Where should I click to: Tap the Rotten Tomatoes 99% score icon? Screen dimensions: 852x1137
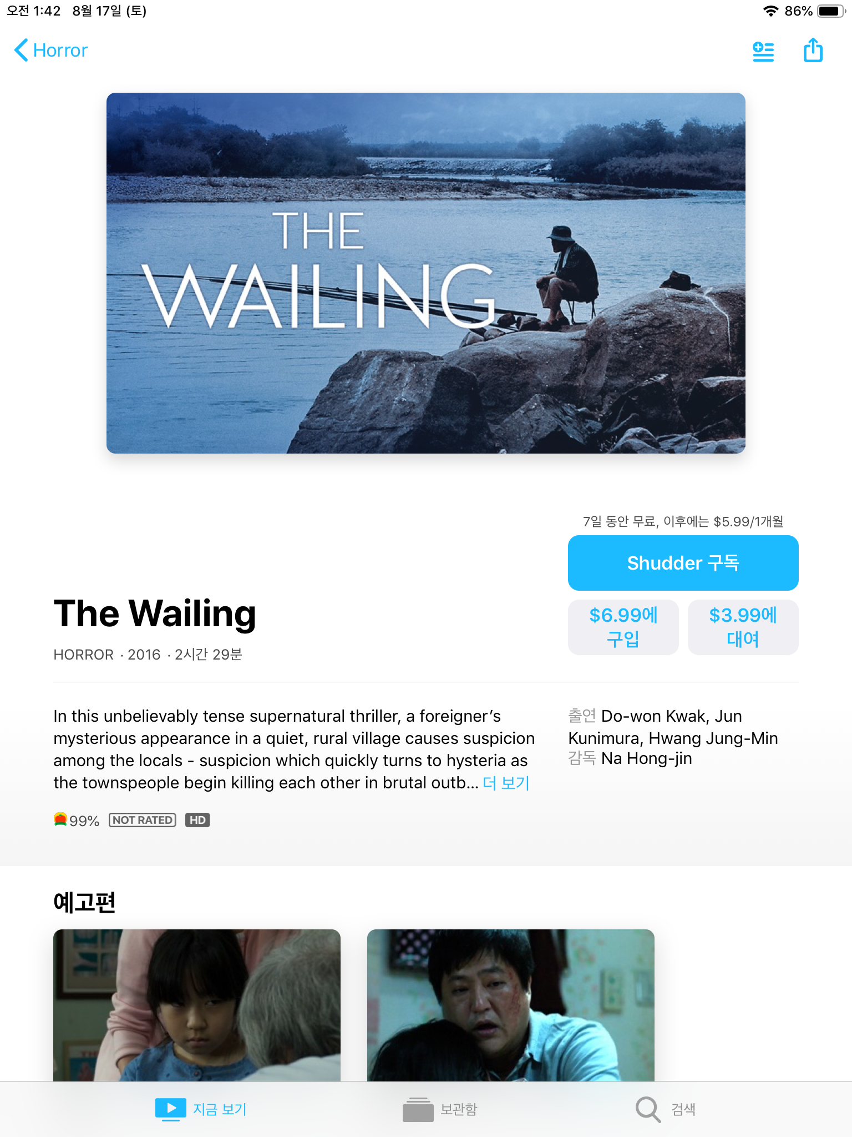click(60, 819)
